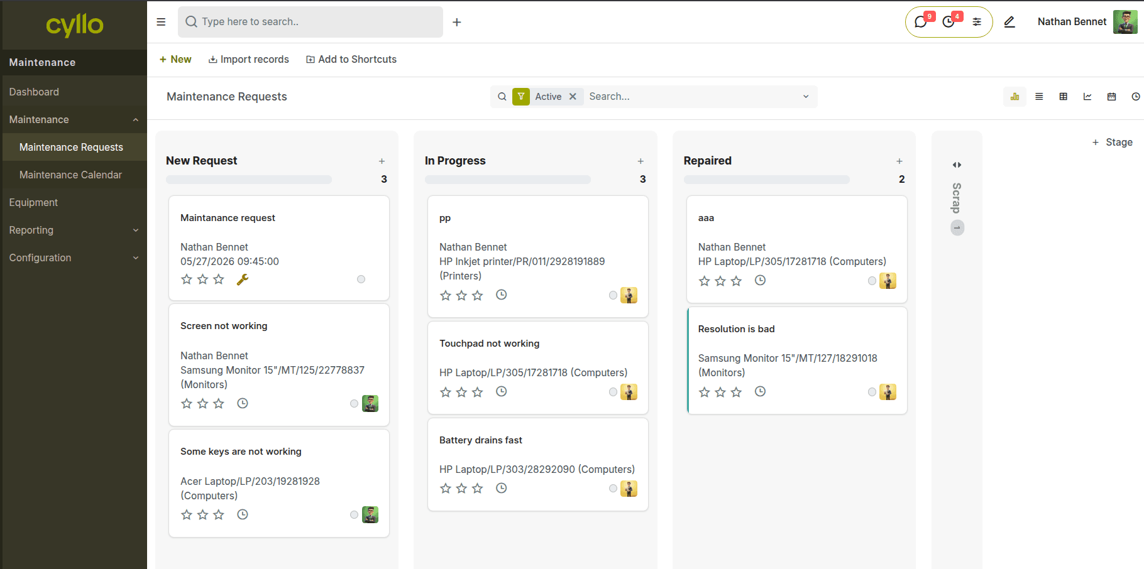Open Nathan Bennet user menu
The height and width of the screenshot is (569, 1144).
[1087, 22]
